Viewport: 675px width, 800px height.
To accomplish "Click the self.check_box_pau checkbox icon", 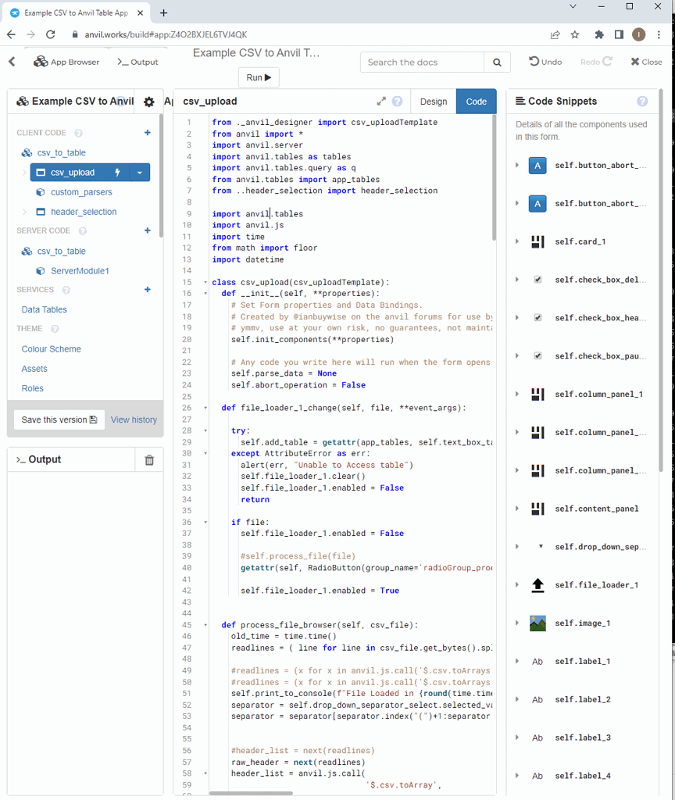I will (537, 356).
